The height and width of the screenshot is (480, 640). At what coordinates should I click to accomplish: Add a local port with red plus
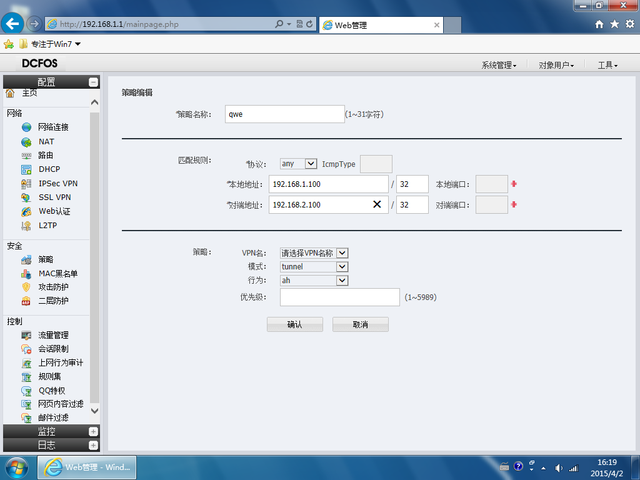coord(514,184)
